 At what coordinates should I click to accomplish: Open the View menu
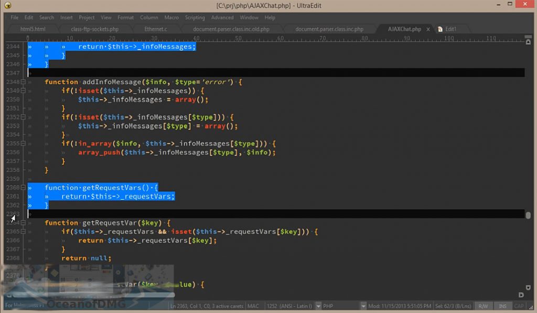pos(106,17)
